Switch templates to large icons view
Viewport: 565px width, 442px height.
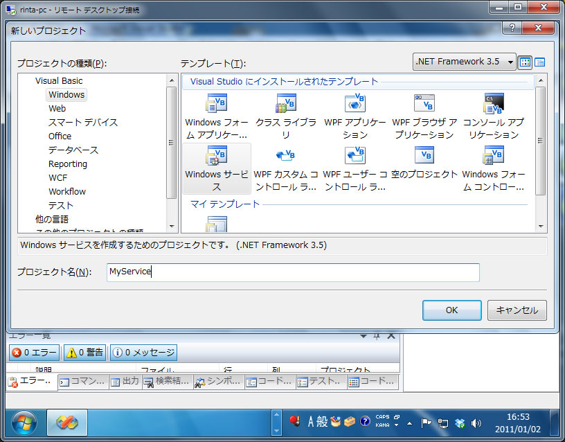(525, 62)
